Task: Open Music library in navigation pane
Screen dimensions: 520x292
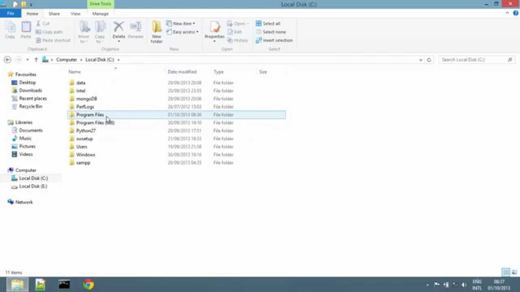Action: click(x=25, y=138)
